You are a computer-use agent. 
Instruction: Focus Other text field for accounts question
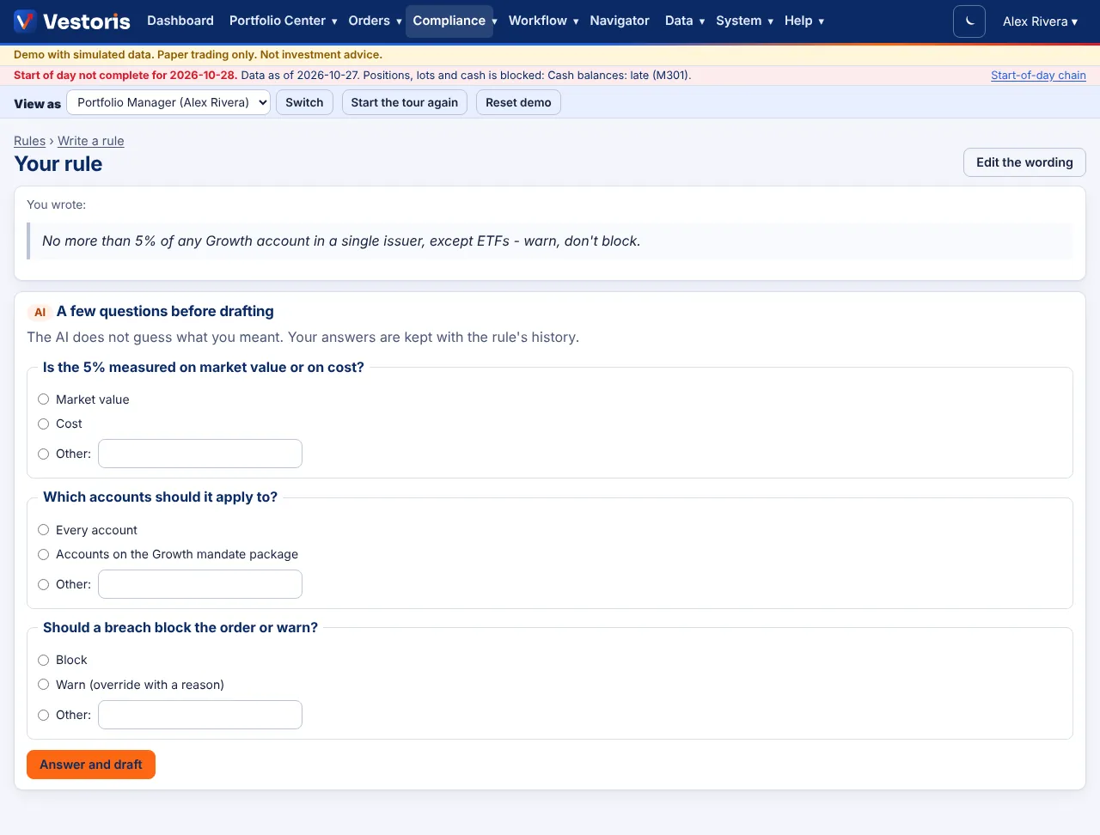(x=200, y=584)
